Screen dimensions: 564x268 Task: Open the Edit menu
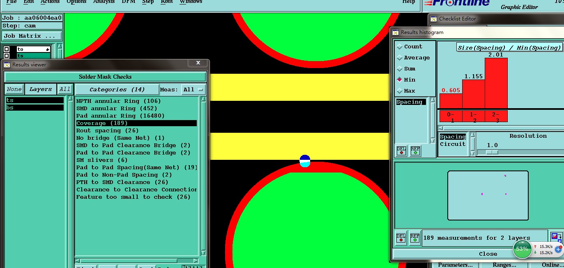tap(29, 2)
